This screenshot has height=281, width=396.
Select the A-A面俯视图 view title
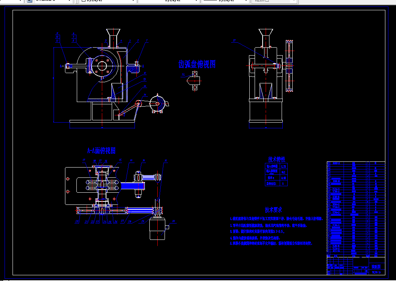(101, 151)
